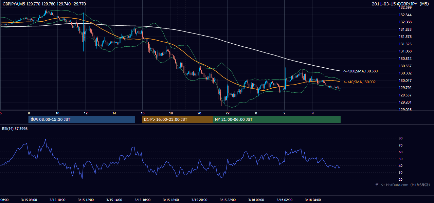The image size is (434, 203).
Task: Click the 3/15 20:00 bottom time label
Action: pyautogui.click(x=199, y=200)
